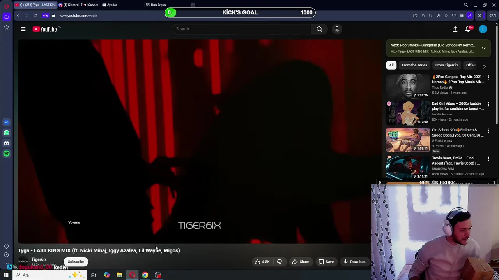Open options for Old School 90s video
499x280 pixels.
click(488, 131)
